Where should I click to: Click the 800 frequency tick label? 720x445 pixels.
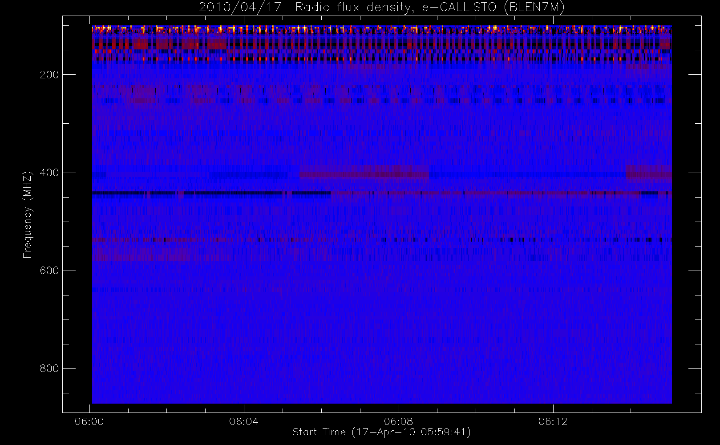point(49,368)
